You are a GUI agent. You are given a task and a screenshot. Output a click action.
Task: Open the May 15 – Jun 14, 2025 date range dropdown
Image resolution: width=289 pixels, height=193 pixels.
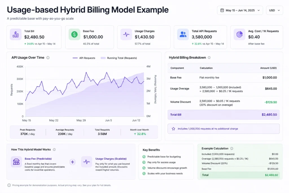(240, 10)
